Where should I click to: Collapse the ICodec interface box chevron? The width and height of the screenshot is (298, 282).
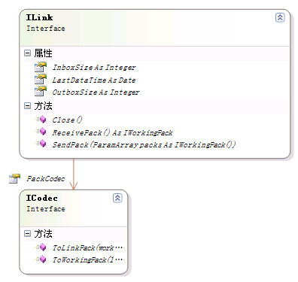click(x=117, y=198)
